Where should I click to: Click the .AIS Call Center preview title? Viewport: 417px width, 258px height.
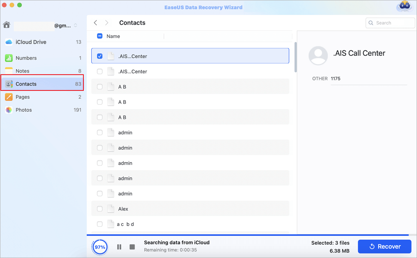coord(359,53)
